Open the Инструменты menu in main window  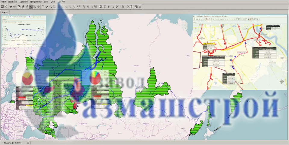coord(36,2)
